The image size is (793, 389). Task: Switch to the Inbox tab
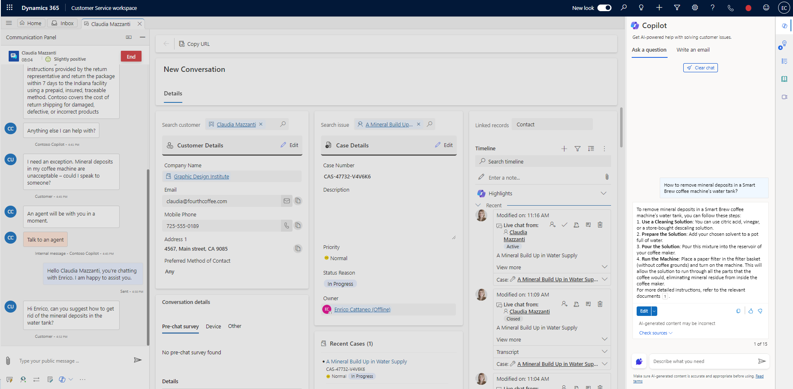coord(62,23)
